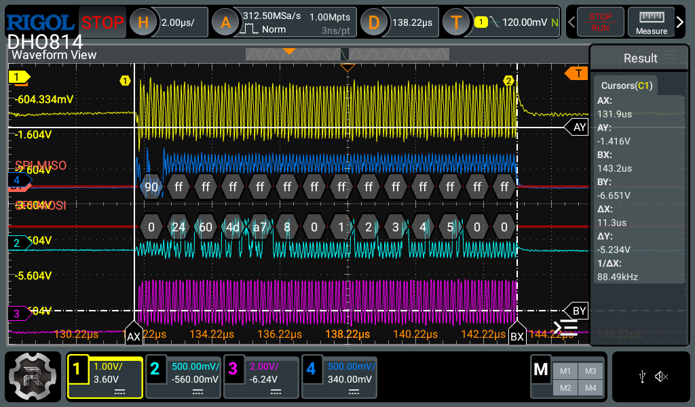
Task: Open the side menu list icon
Action: 565,328
